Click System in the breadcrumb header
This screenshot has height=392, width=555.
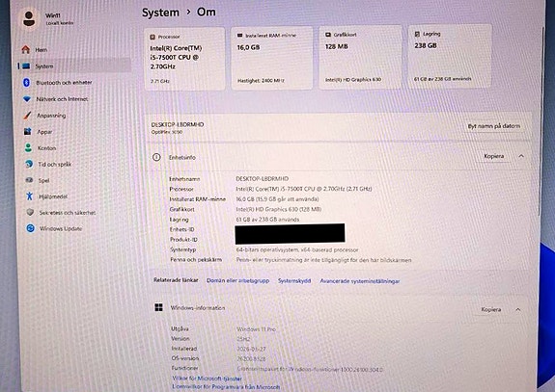click(x=160, y=13)
